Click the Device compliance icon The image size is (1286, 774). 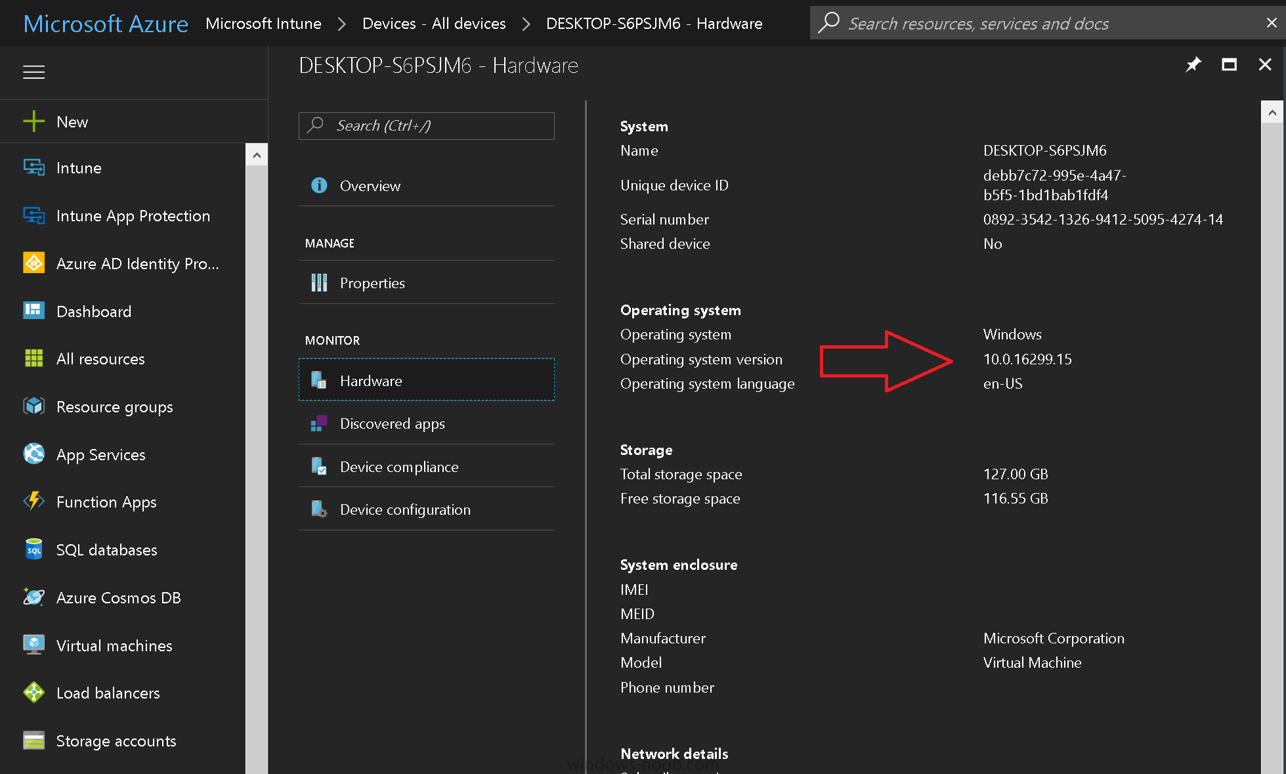[319, 467]
